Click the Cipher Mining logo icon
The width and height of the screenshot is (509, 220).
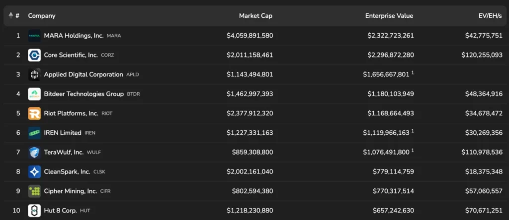click(34, 191)
